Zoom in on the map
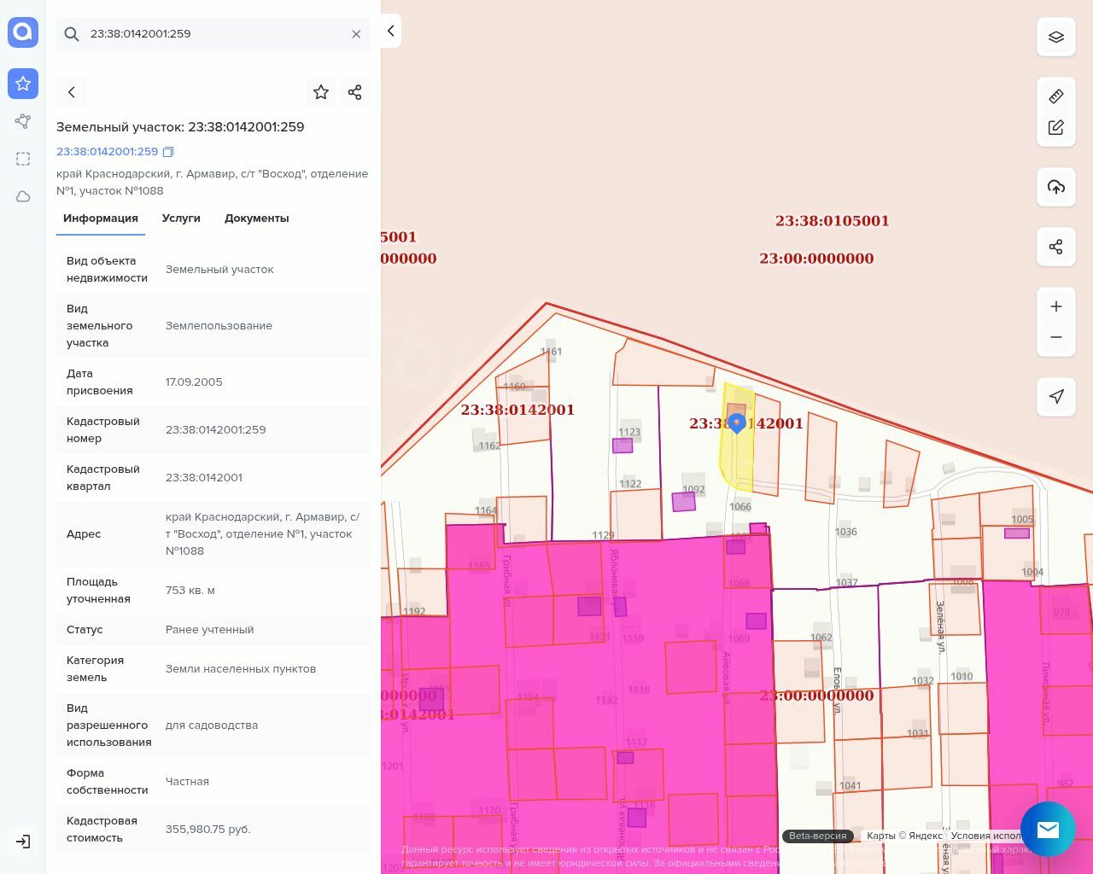This screenshot has height=874, width=1093. pyautogui.click(x=1056, y=306)
